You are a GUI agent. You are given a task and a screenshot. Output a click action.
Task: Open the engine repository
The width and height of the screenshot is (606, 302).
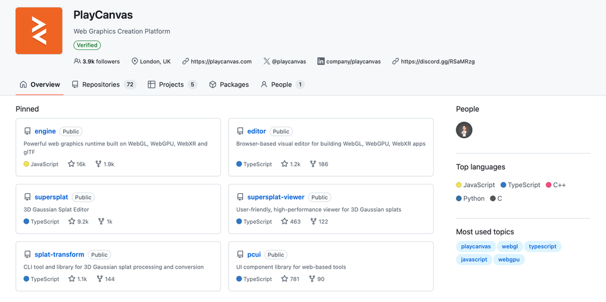[x=45, y=131]
